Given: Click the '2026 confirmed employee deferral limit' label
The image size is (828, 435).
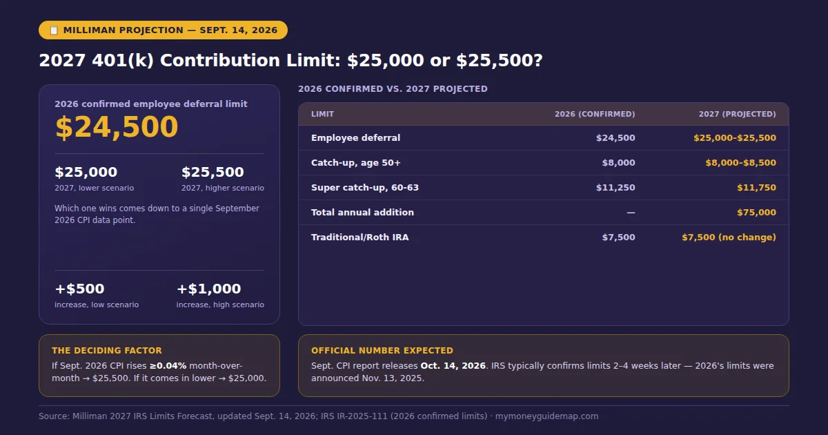Looking at the screenshot, I should coord(151,104).
